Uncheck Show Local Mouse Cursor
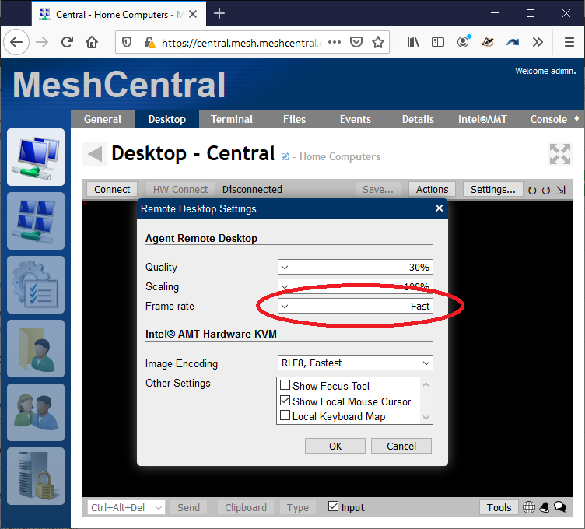Image resolution: width=585 pixels, height=529 pixels. (285, 401)
